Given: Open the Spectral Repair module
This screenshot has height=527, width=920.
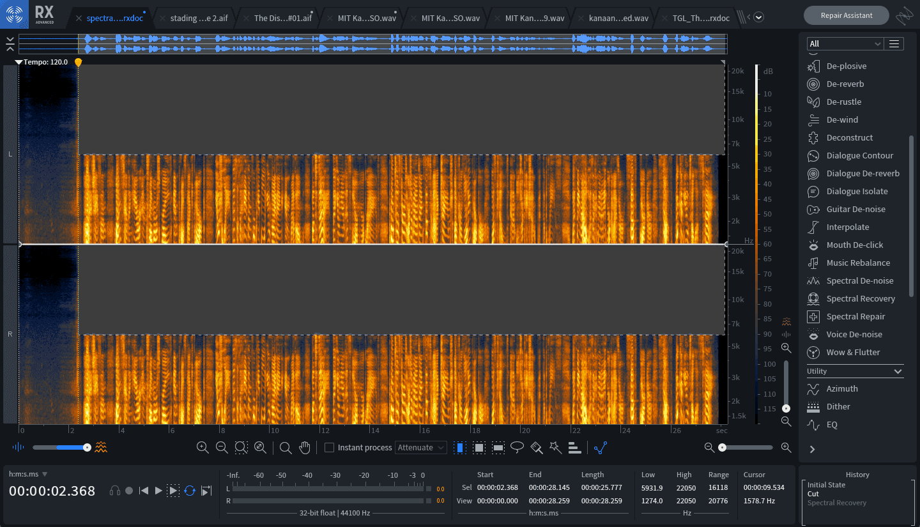Looking at the screenshot, I should 855,316.
